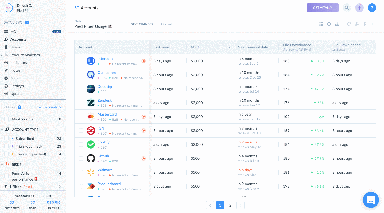384x213 pixels.
Task: Open Settings in the sidebar
Action: coord(17,86)
